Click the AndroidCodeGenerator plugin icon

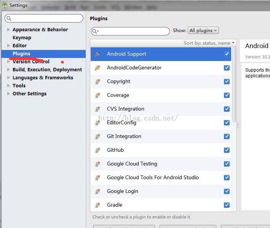point(97,68)
